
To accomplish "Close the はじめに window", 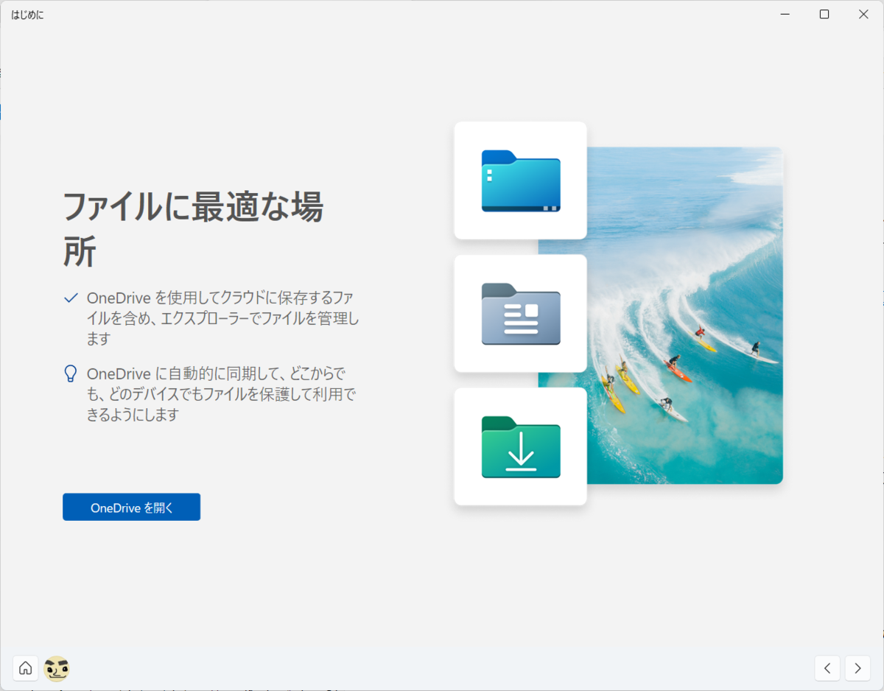I will click(x=863, y=14).
